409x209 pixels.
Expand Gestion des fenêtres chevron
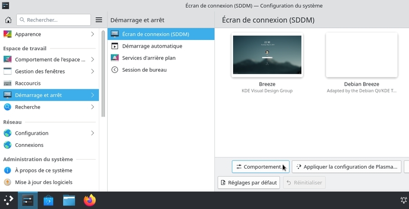[93, 71]
